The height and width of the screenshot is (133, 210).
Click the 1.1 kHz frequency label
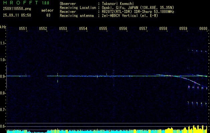3,43
